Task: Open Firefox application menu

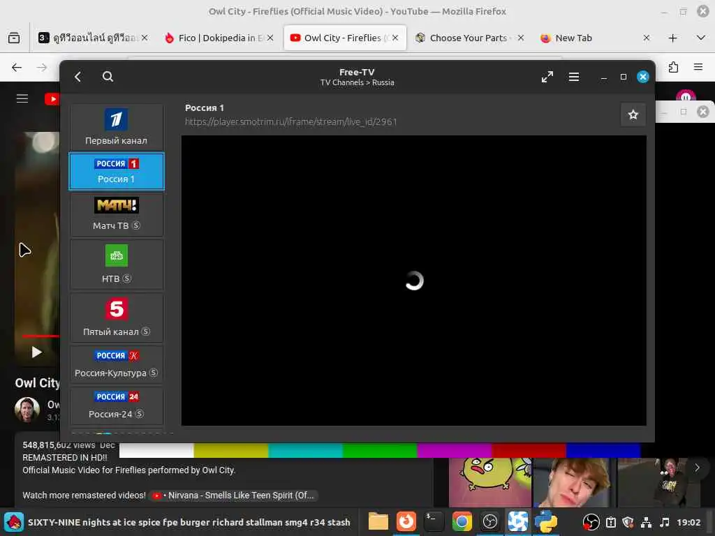Action: click(698, 68)
